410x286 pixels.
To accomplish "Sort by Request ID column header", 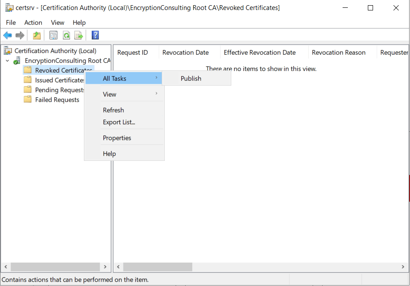I will [x=136, y=53].
